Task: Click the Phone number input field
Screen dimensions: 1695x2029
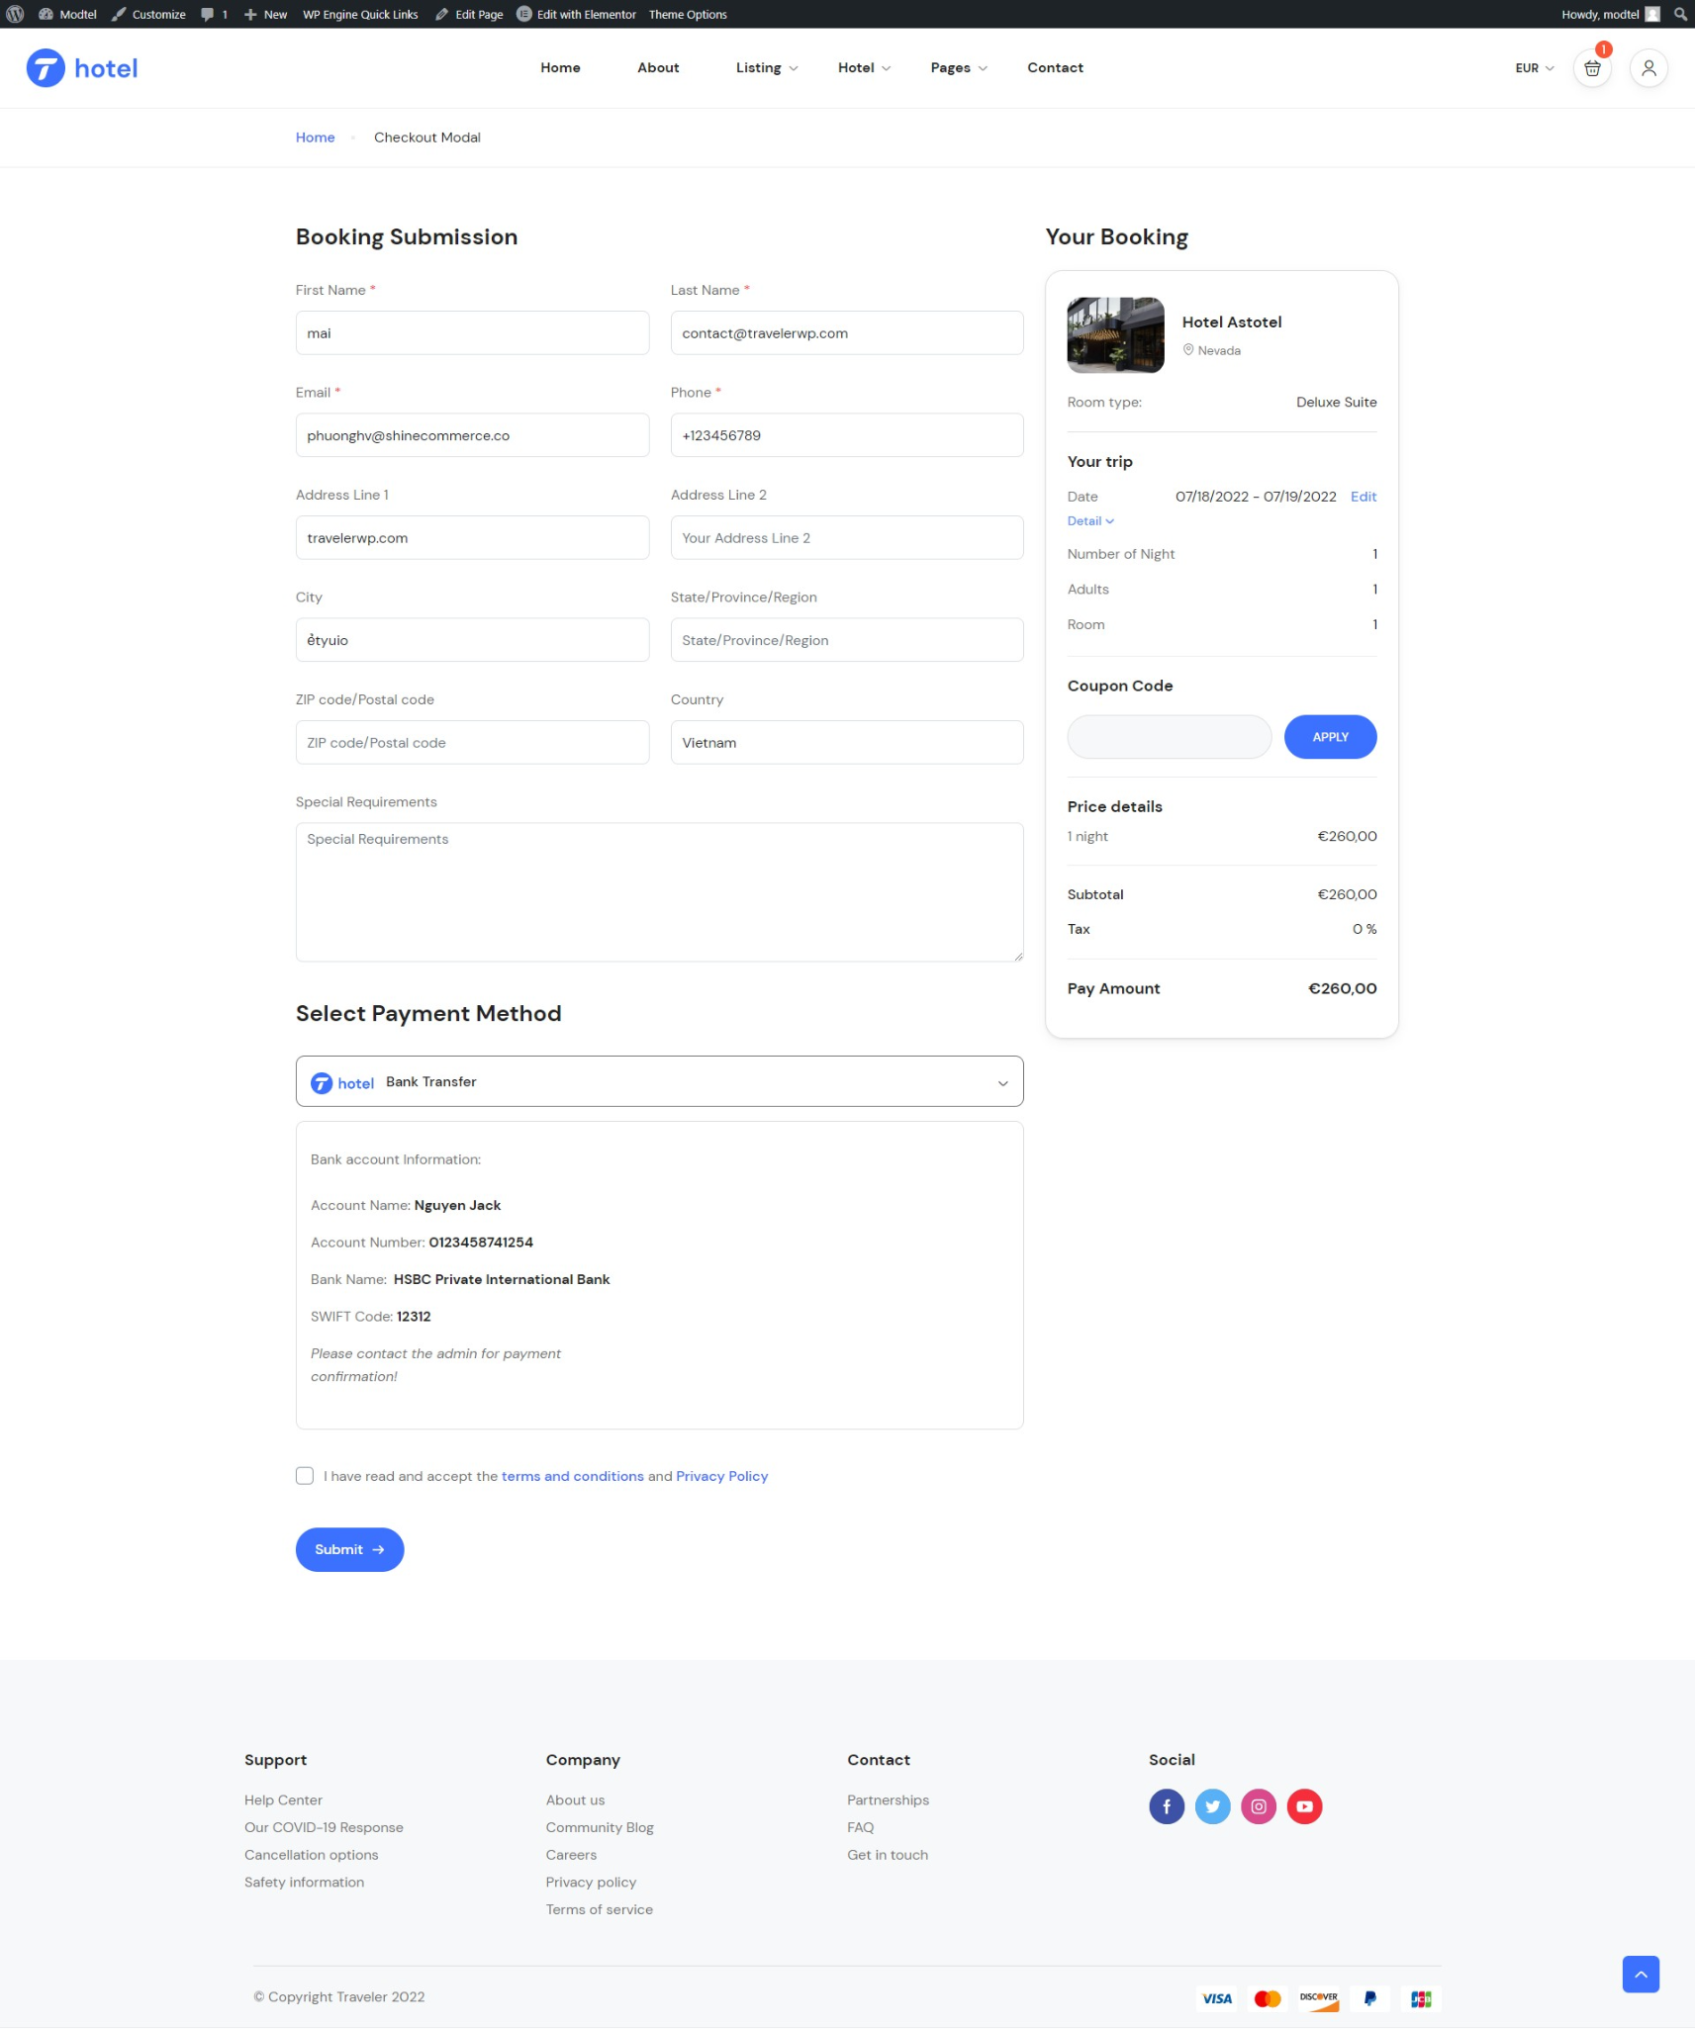Action: point(847,435)
